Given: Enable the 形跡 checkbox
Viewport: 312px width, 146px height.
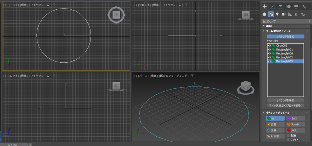Looking at the screenshot, I should (288, 135).
